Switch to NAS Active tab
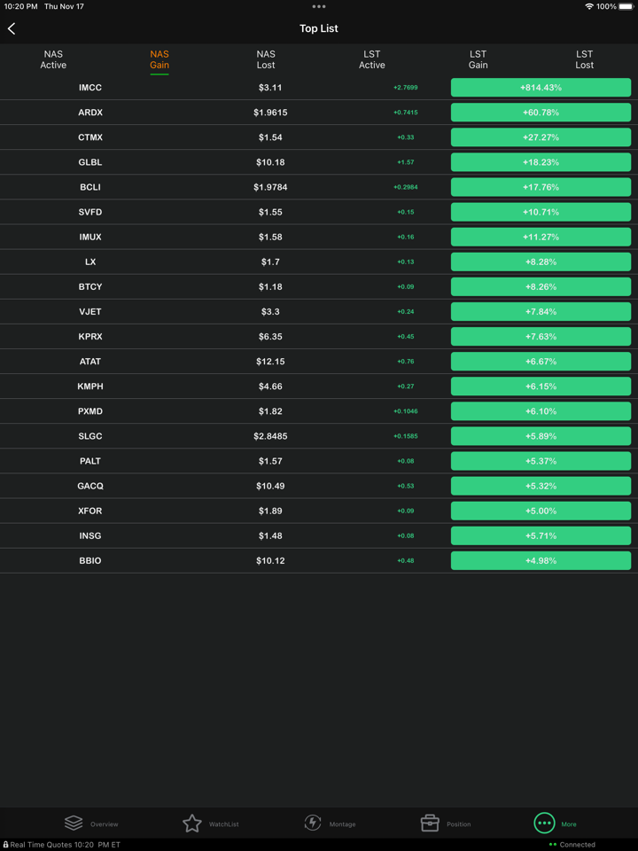Viewport: 638px width, 851px height. click(53, 59)
